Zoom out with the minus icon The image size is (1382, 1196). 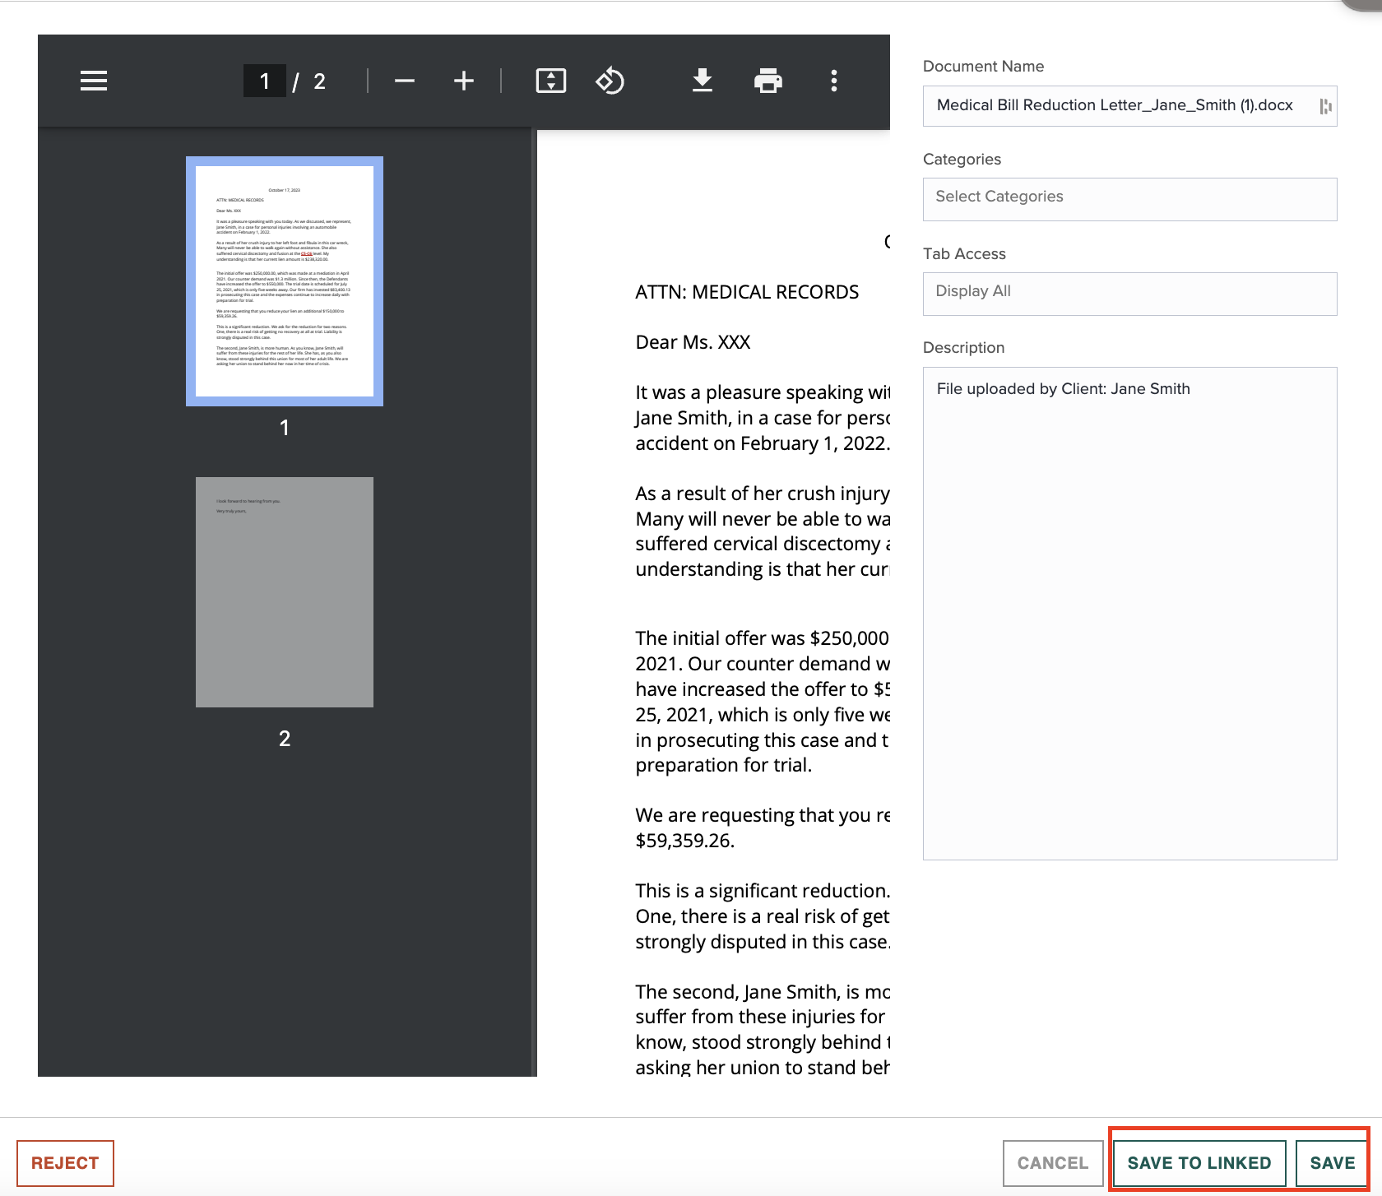click(405, 81)
